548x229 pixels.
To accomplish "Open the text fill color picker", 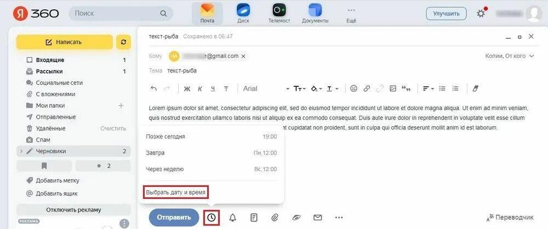I will tap(316, 89).
